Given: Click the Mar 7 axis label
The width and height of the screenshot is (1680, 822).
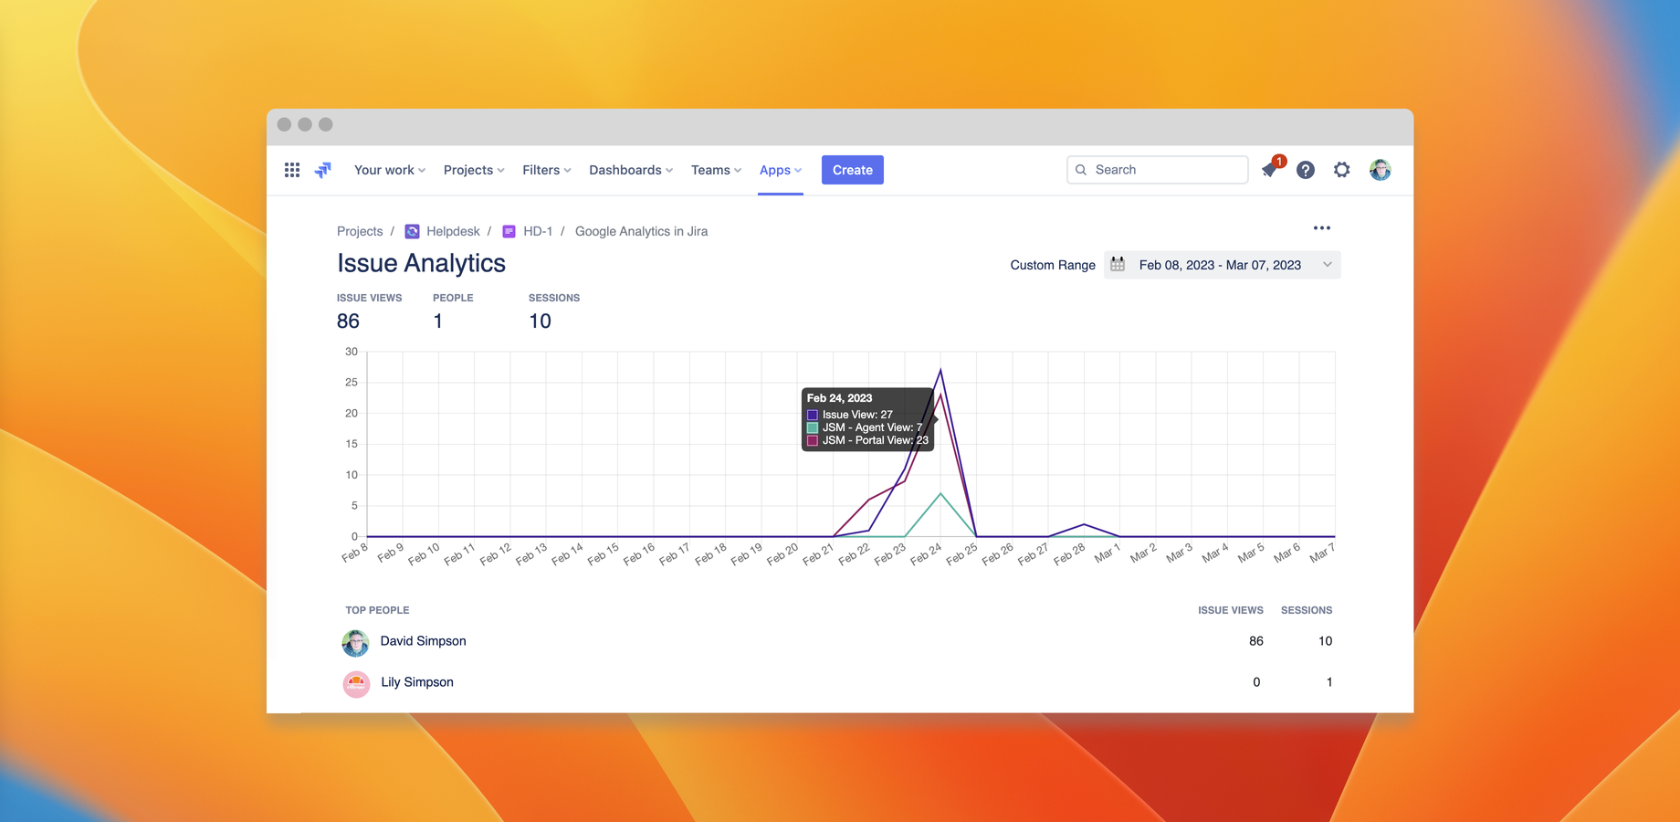Looking at the screenshot, I should (1322, 552).
